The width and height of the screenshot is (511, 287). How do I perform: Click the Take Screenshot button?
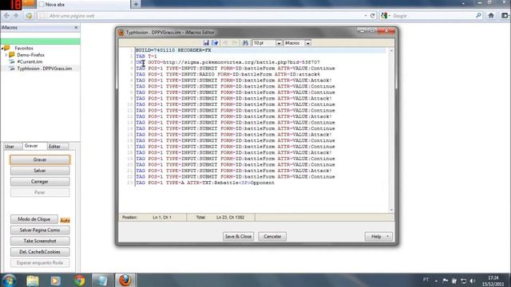tap(40, 241)
